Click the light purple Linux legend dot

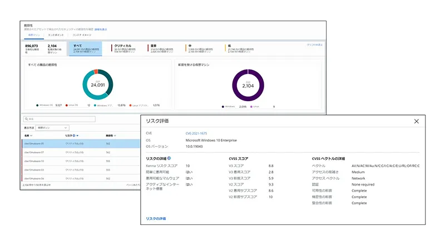click(251, 107)
